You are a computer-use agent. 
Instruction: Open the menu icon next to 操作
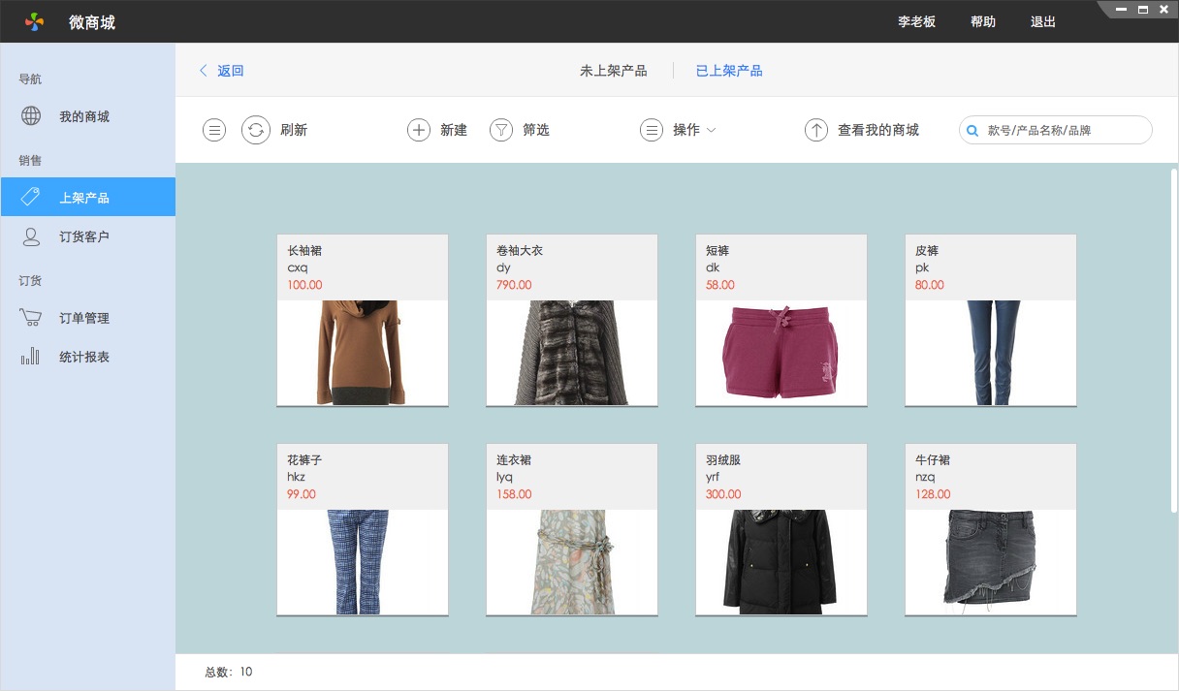click(x=651, y=129)
